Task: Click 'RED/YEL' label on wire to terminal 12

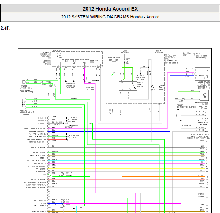Action: [200, 175]
